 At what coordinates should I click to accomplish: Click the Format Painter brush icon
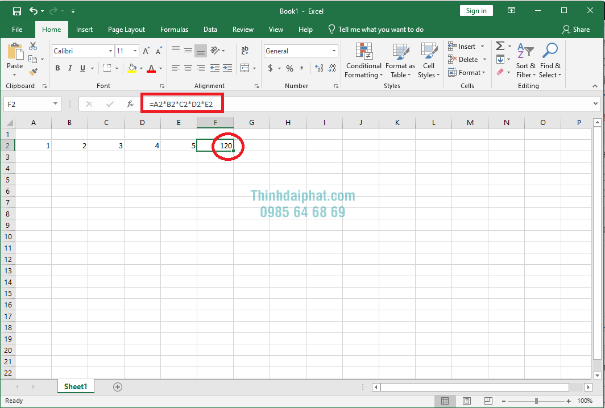tap(33, 72)
